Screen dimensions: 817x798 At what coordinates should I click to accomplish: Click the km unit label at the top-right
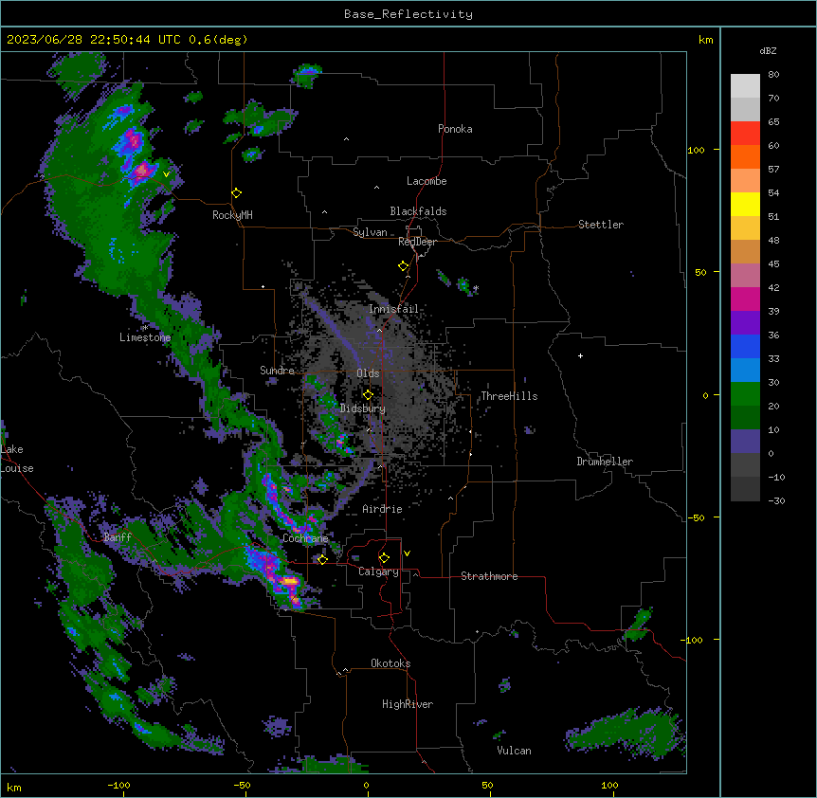tap(706, 40)
